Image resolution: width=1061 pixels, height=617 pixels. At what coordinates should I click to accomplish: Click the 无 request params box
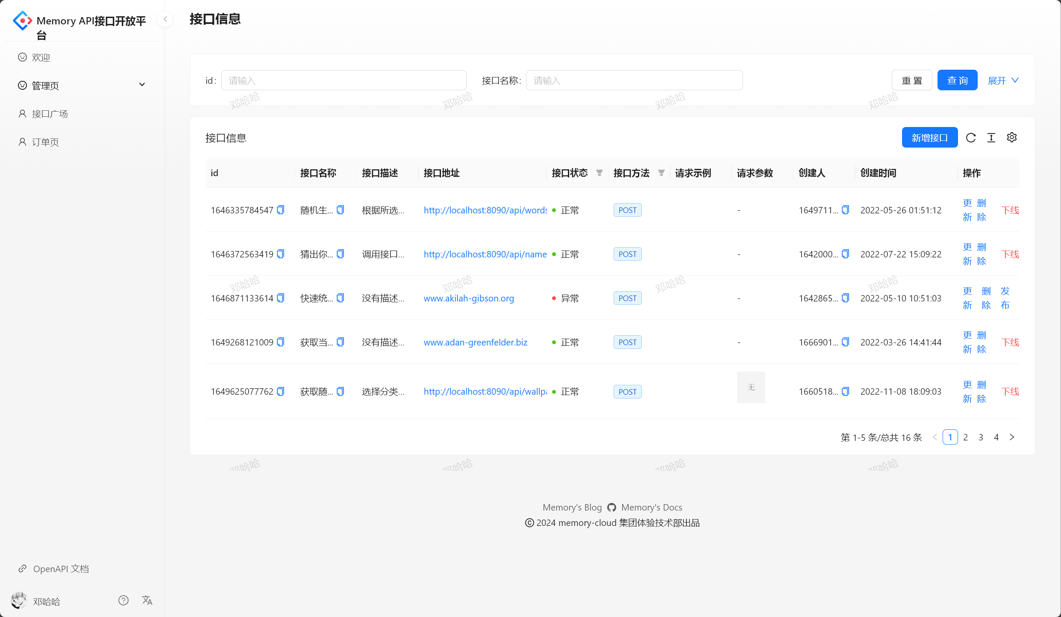pos(751,387)
